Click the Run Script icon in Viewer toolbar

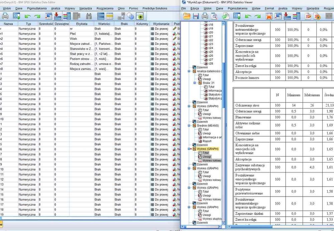pos(317,16)
